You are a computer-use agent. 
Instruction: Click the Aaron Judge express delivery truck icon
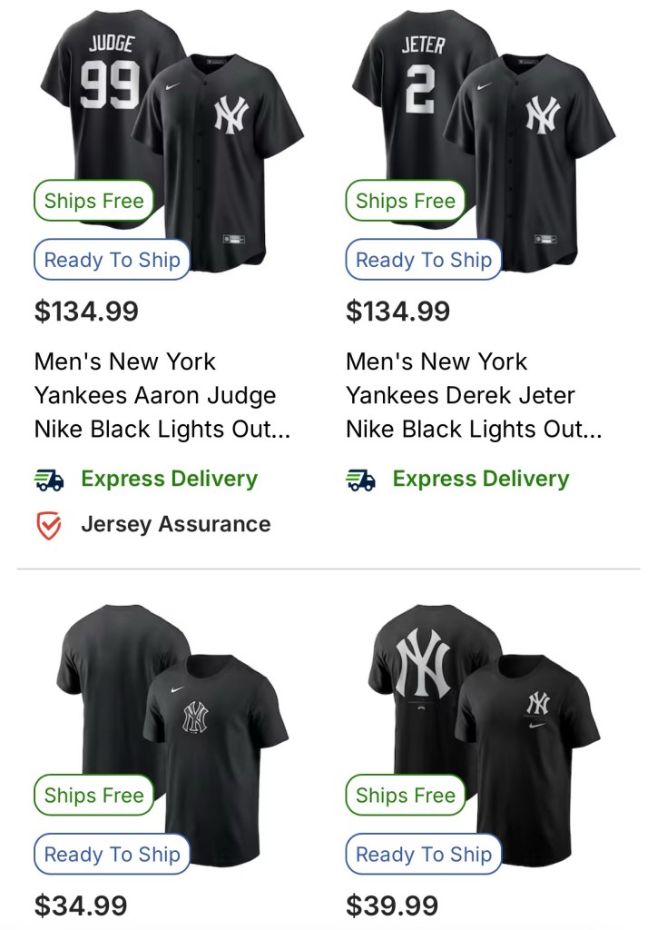tap(49, 480)
